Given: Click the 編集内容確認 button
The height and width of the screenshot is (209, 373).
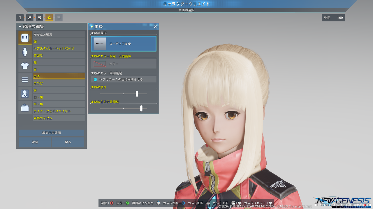Looking at the screenshot, I should click(x=52, y=133).
